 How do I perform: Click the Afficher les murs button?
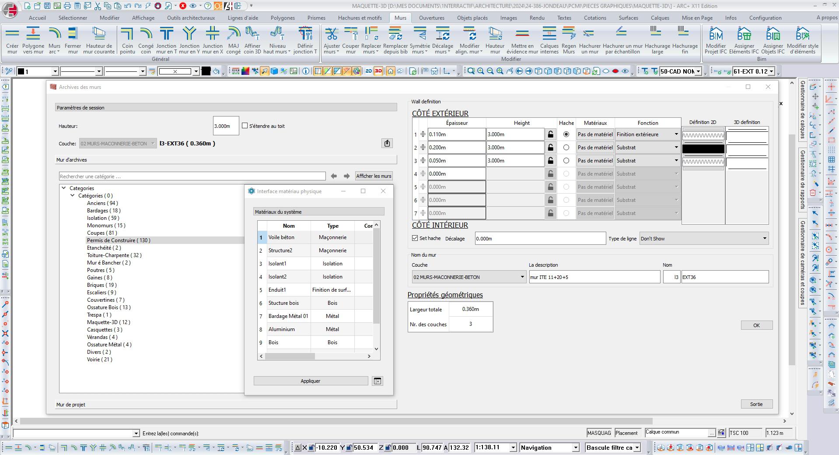point(374,176)
